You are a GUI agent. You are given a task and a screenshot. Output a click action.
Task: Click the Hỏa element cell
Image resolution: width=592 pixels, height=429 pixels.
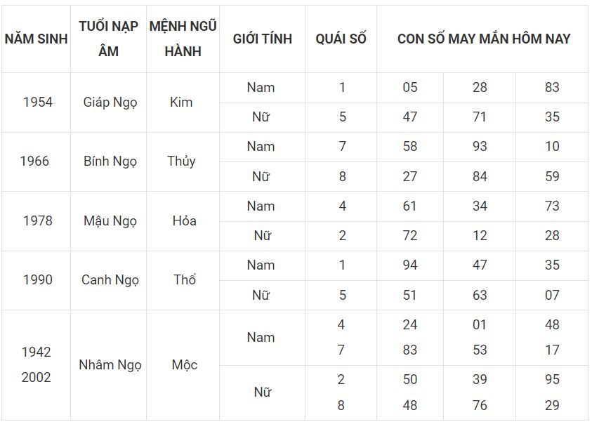click(184, 221)
